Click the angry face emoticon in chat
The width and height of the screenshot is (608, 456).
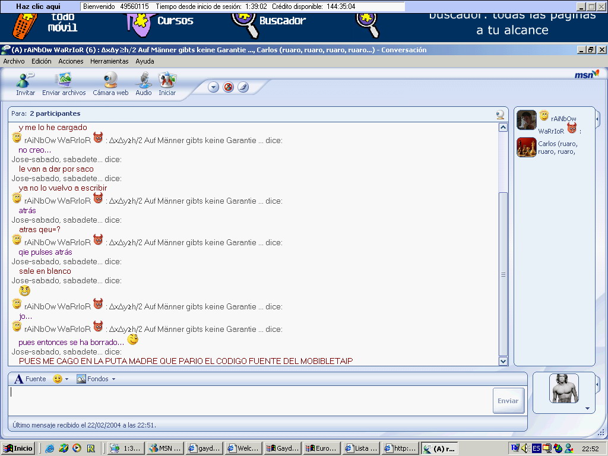coord(24,291)
